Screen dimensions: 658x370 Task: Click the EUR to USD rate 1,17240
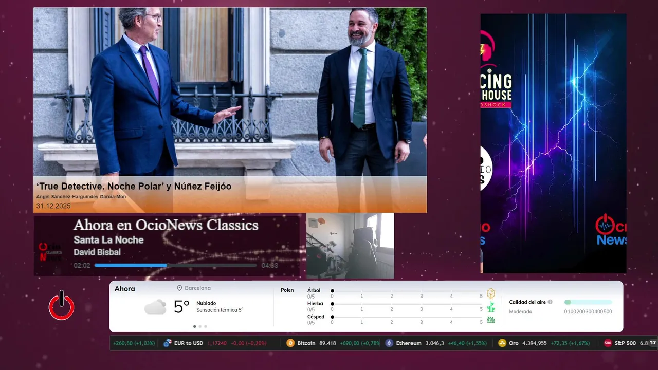coord(217,343)
